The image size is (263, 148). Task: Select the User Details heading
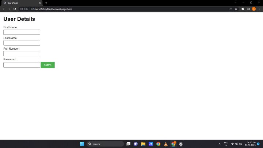(x=19, y=19)
